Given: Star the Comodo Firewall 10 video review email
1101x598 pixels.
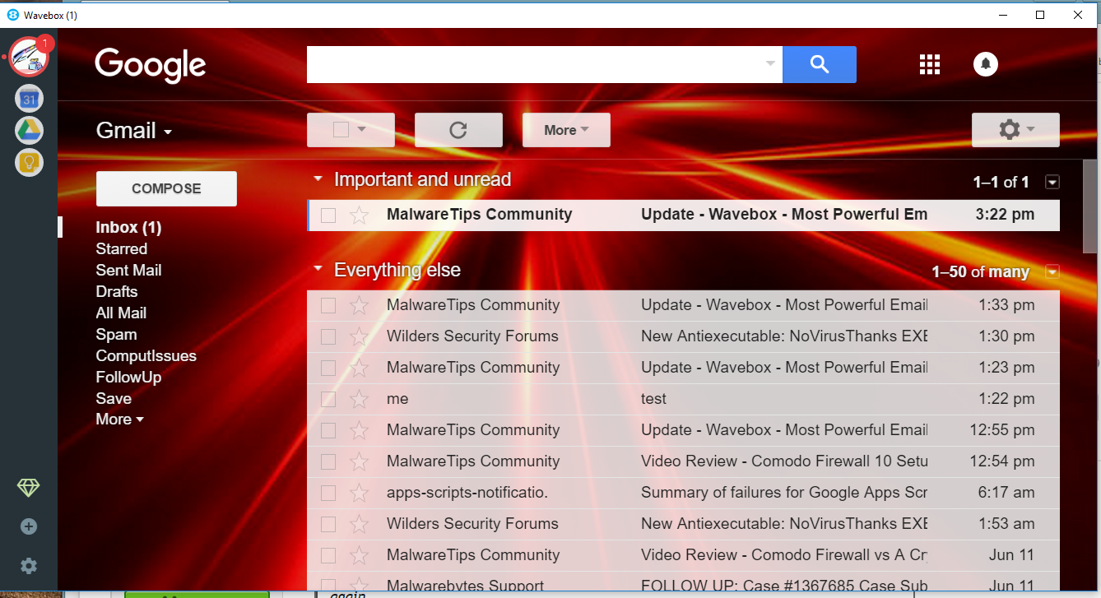Looking at the screenshot, I should 359,462.
